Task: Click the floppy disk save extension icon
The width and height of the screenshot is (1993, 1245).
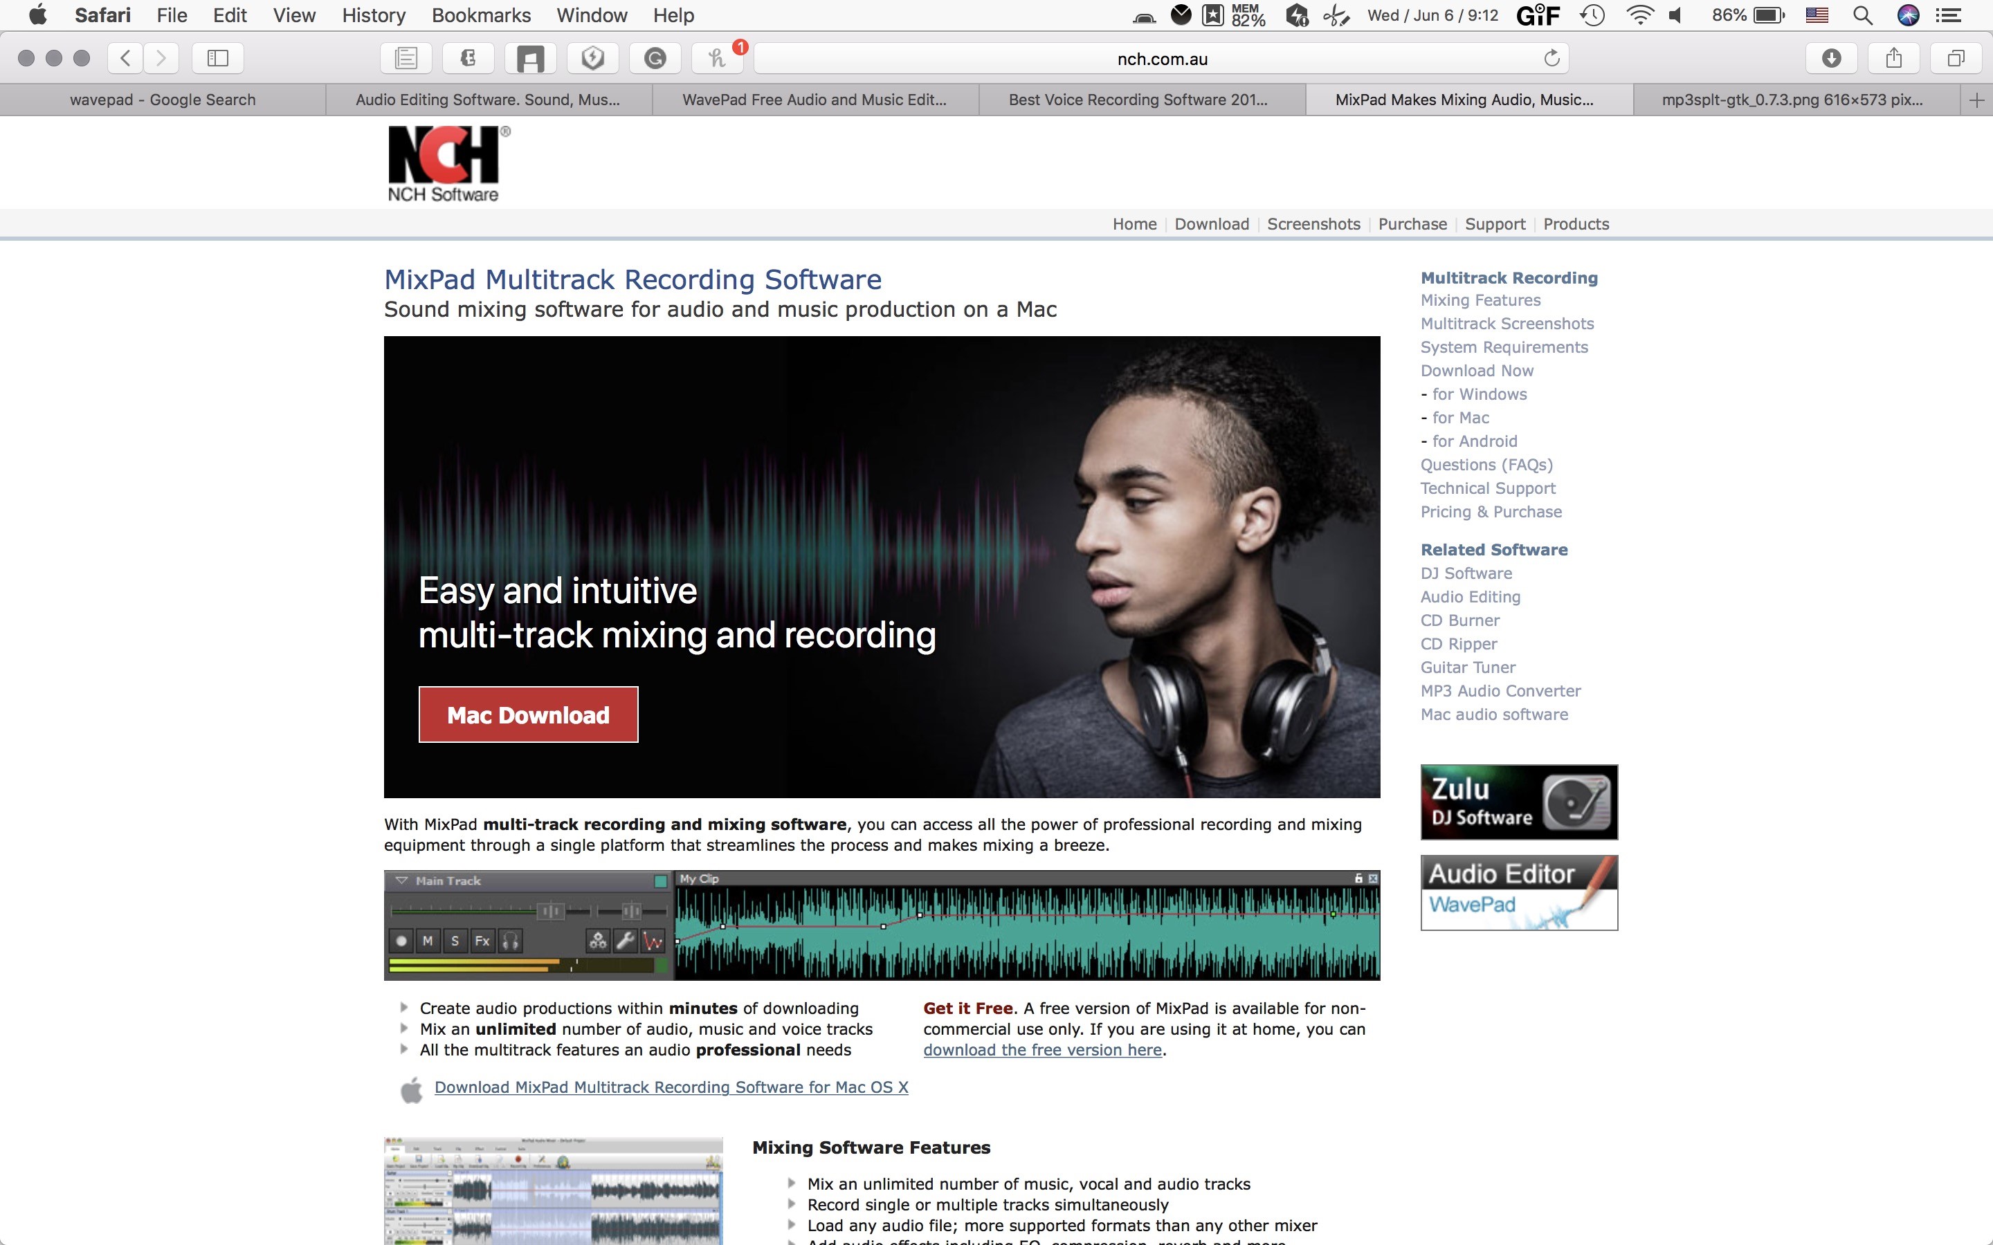Action: (x=530, y=57)
